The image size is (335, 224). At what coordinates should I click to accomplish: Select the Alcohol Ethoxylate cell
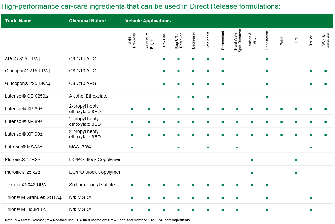88,96
